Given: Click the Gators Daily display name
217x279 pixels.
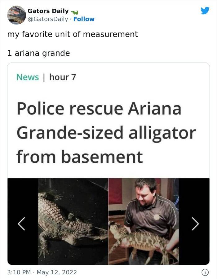Looking at the screenshot, I should point(48,11).
